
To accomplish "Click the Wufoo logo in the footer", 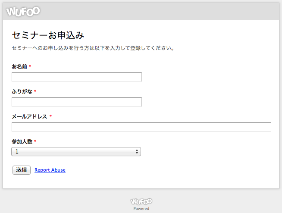I will tap(141, 201).
